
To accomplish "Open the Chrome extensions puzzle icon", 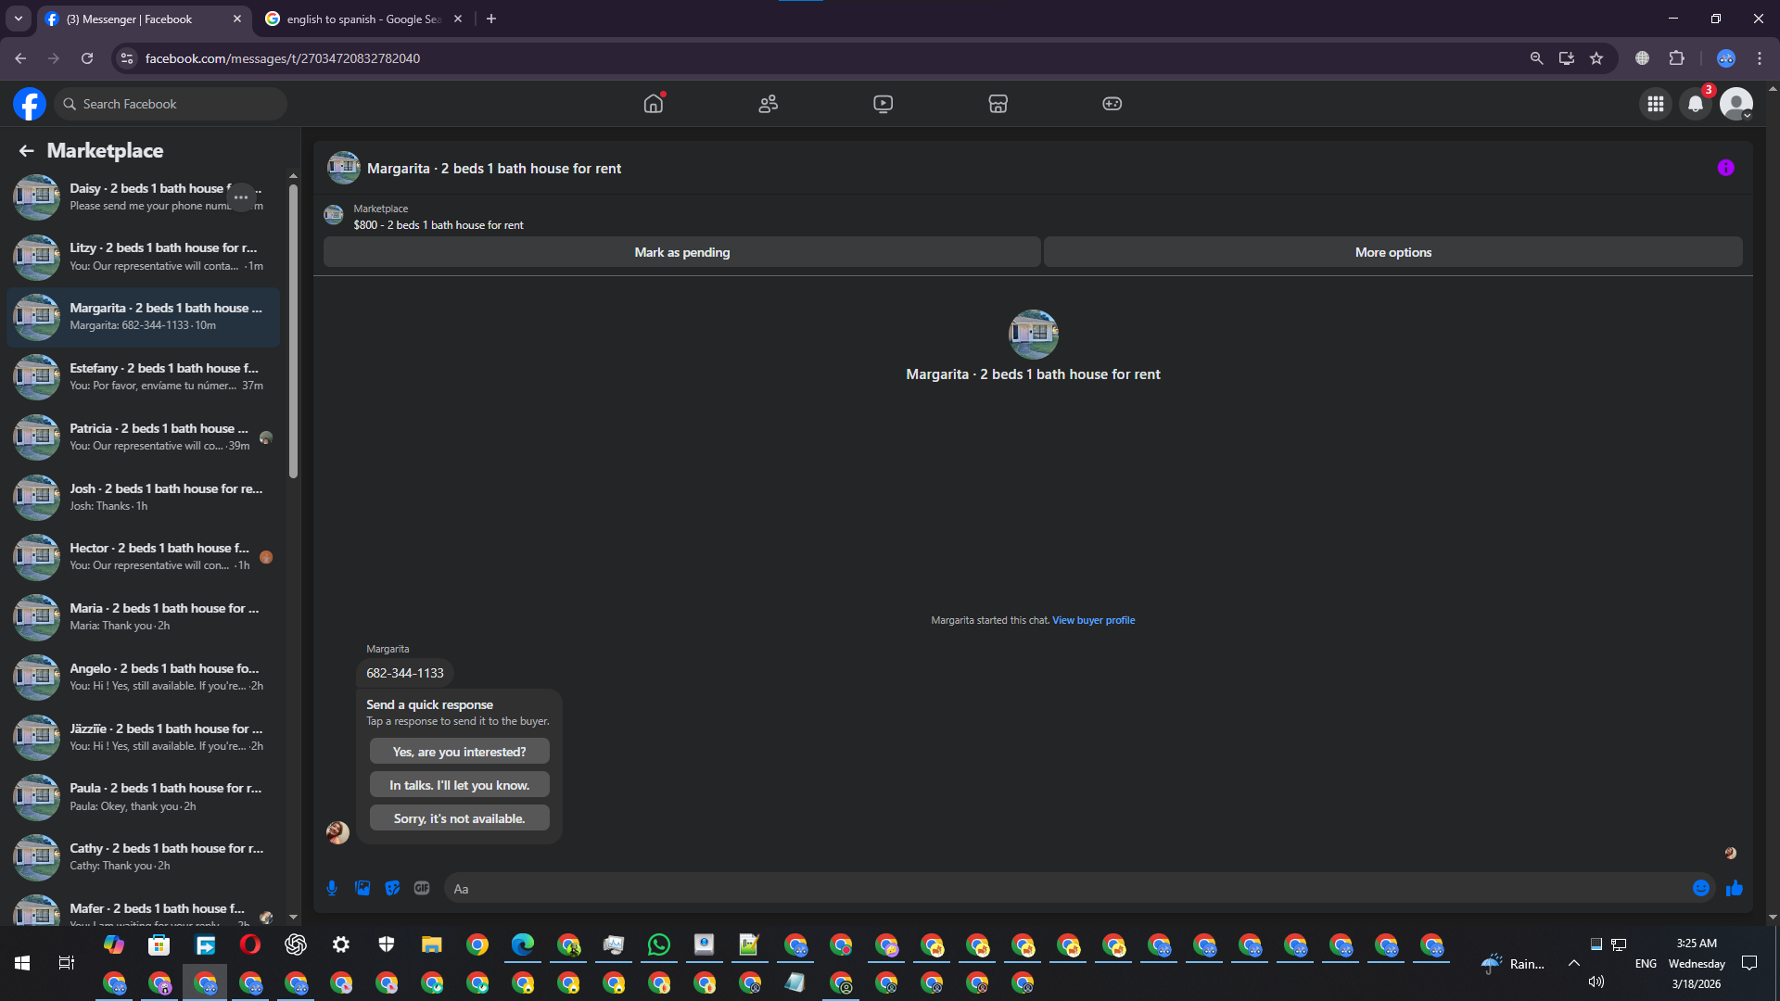I will pos(1676,58).
